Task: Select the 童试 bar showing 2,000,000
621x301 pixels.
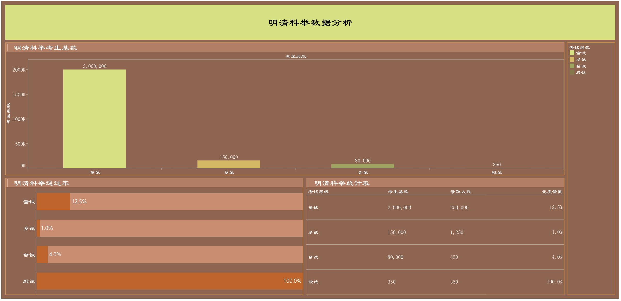Action: coord(94,119)
